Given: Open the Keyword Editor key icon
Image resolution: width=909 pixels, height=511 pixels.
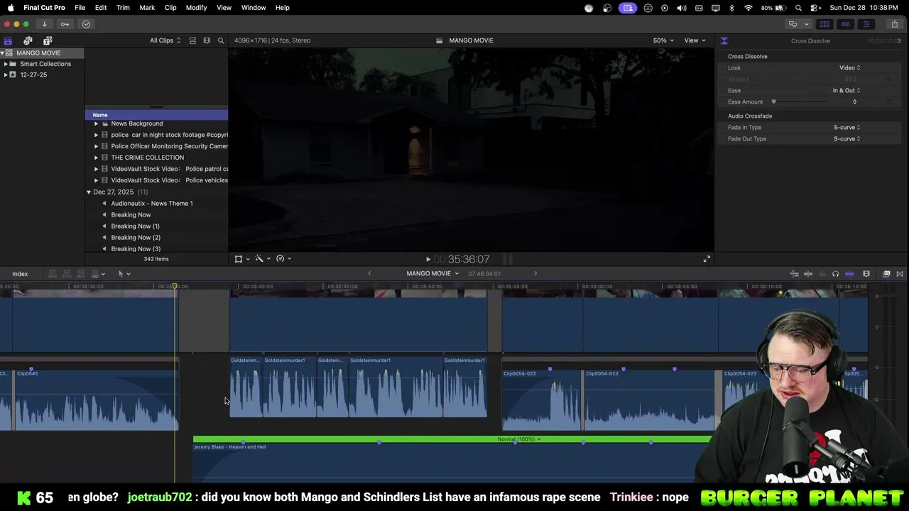Looking at the screenshot, I should pos(65,24).
